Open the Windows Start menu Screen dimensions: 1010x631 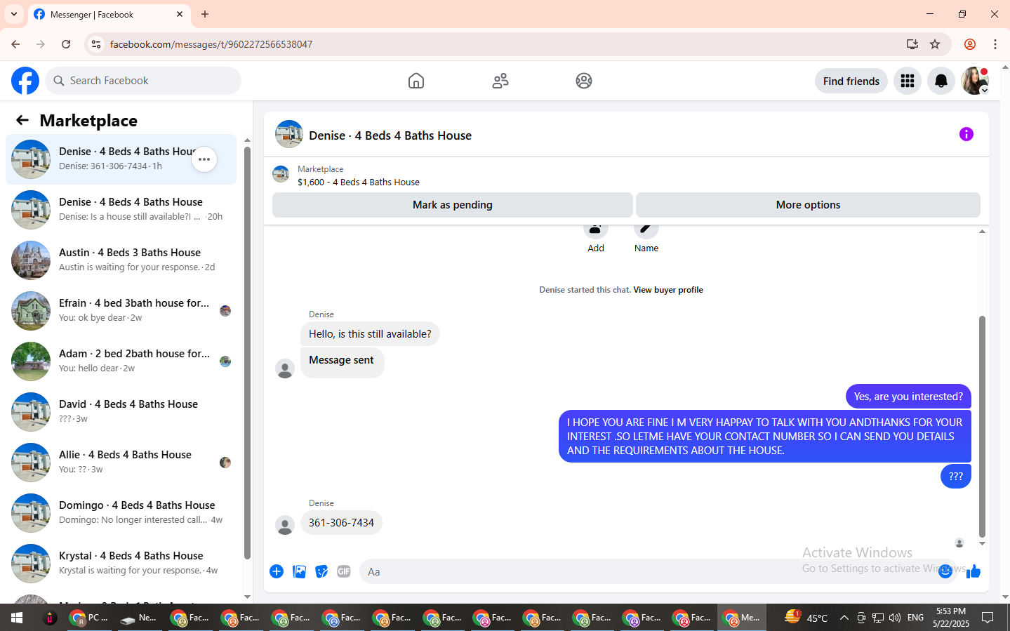click(x=17, y=618)
